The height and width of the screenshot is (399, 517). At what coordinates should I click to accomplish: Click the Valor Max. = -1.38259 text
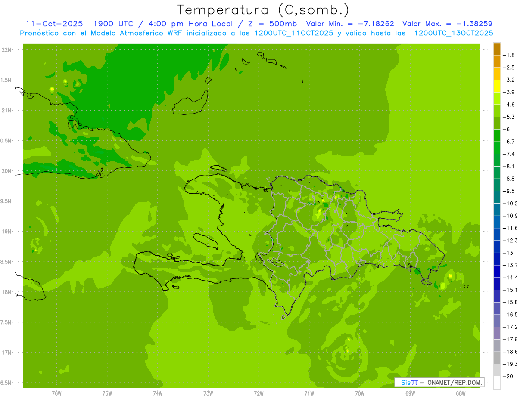tap(447, 24)
